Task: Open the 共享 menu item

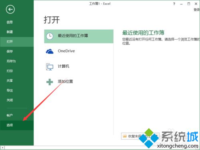Action: (17, 81)
